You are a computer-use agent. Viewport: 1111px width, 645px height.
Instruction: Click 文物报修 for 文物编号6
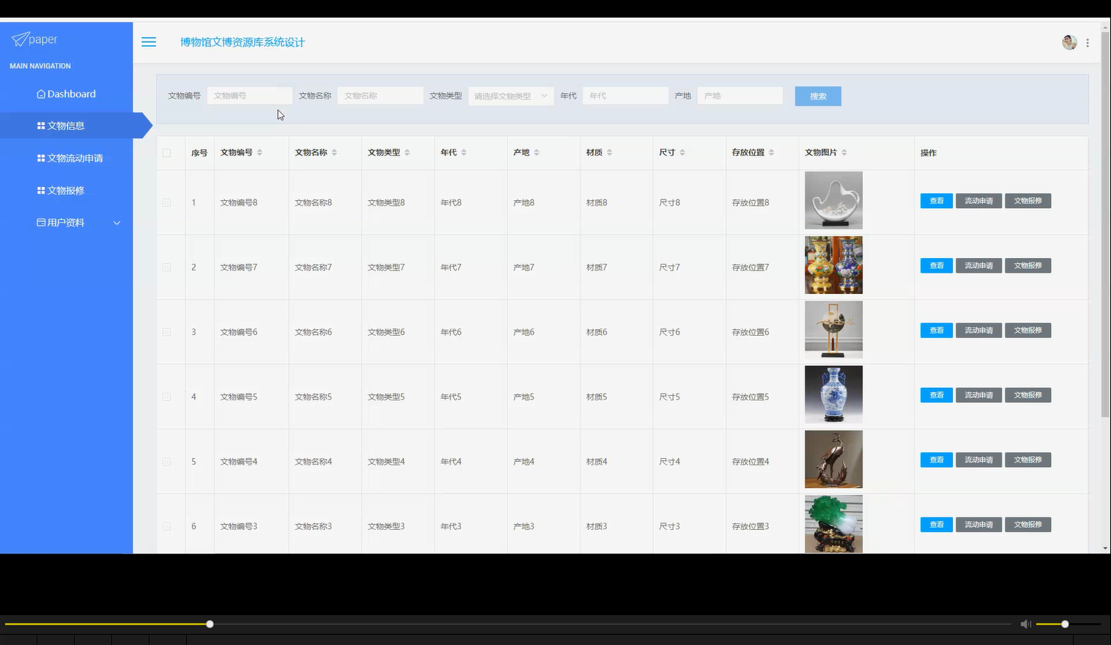point(1027,330)
